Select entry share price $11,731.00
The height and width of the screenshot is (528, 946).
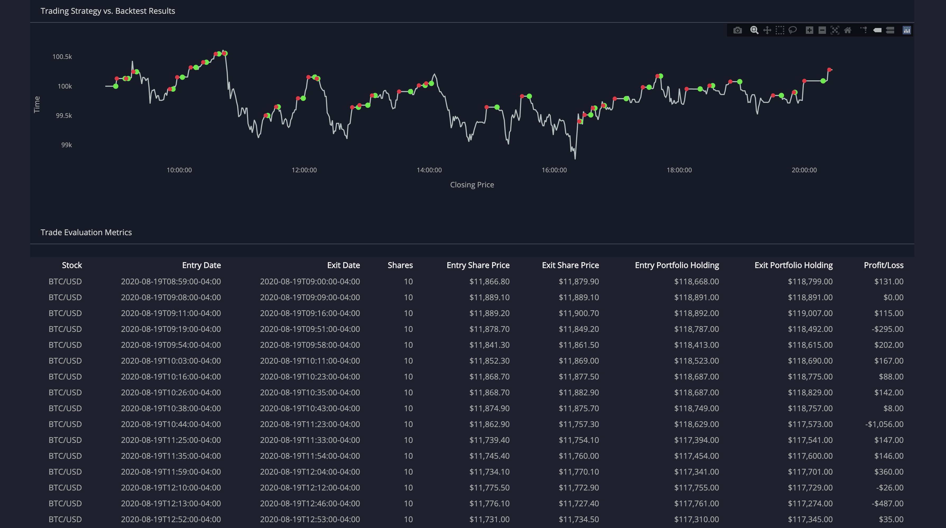coord(489,519)
